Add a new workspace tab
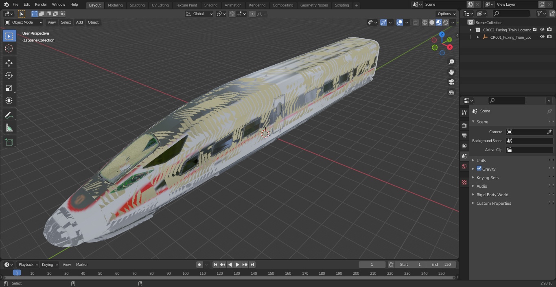The image size is (556, 287). pyautogui.click(x=357, y=5)
